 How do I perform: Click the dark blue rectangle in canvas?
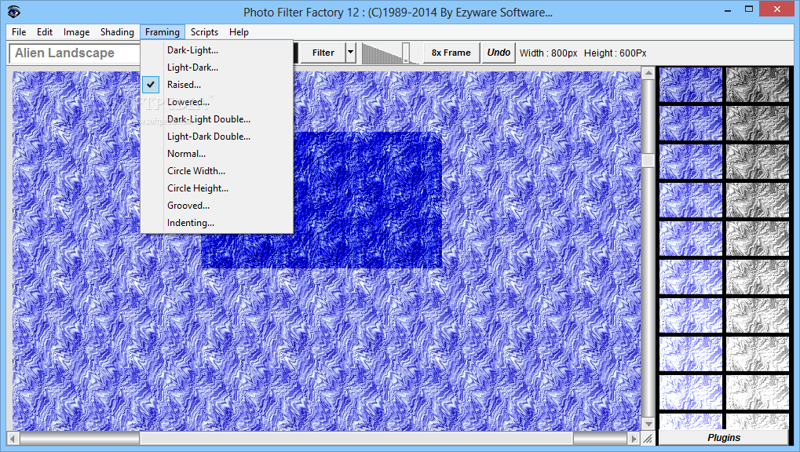[x=367, y=200]
